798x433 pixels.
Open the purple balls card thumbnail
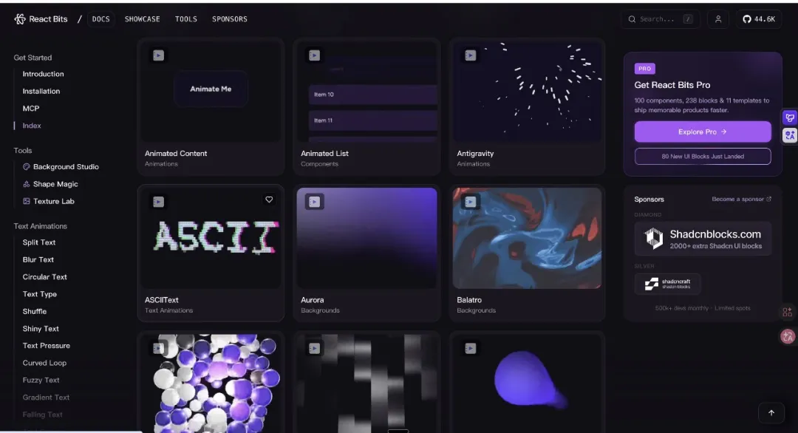[x=211, y=383]
